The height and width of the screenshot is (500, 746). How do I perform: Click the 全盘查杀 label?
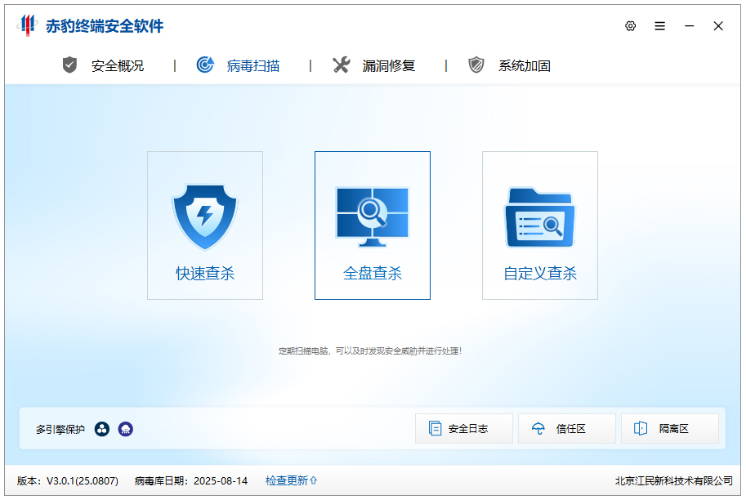373,274
